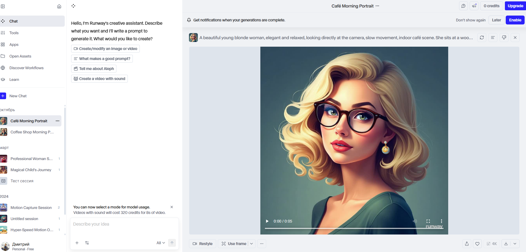Play the Café portrait video
The image size is (526, 252).
[x=267, y=221]
